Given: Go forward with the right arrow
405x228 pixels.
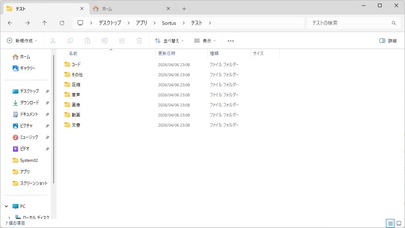Looking at the screenshot, I should pos(27,23).
